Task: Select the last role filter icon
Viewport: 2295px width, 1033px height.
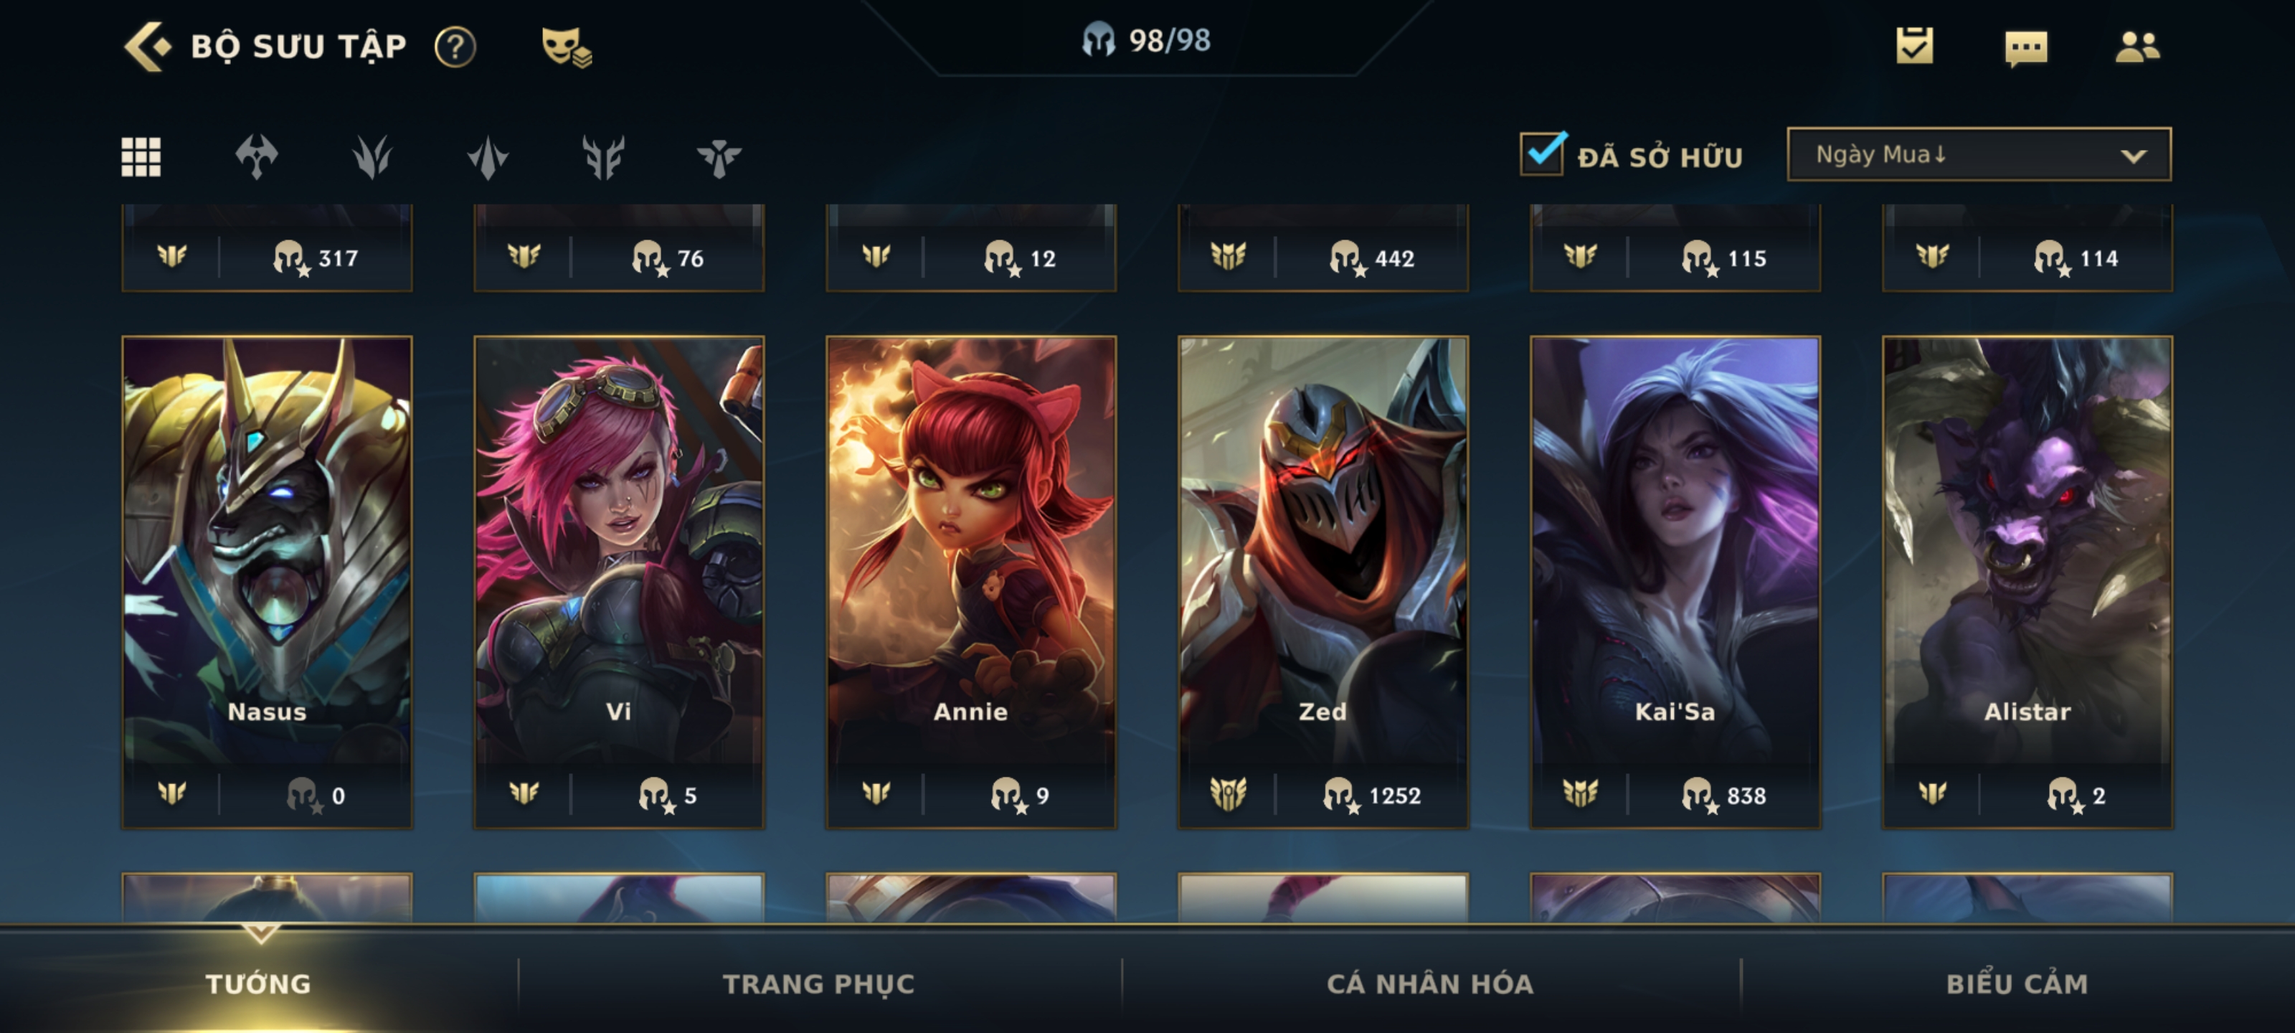Action: tap(719, 158)
